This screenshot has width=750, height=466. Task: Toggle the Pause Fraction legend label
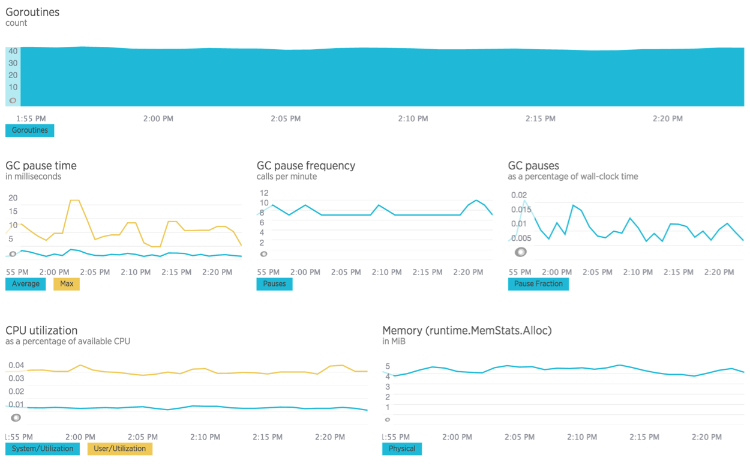coord(538,284)
